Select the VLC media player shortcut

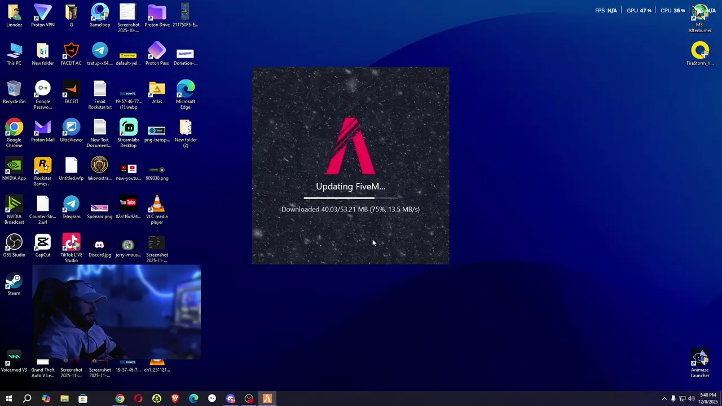coord(157,210)
